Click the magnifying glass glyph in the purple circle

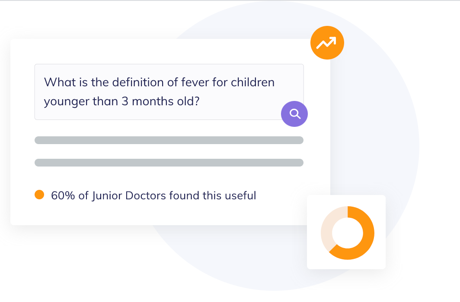[x=295, y=113]
